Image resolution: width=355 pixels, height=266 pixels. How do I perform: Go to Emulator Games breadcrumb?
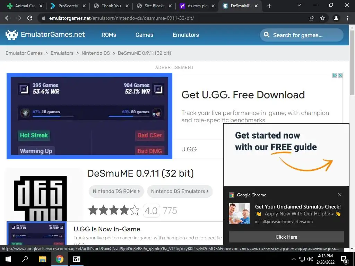coord(24,53)
